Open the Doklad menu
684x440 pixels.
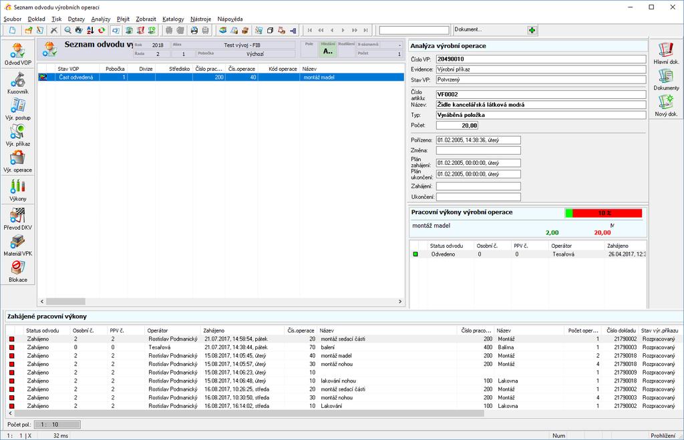tap(36, 19)
